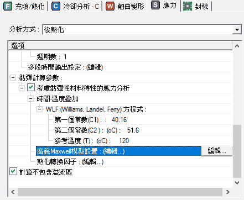Viewport: 244px width, 200px height.
Task: Uncheck 計算不包含溢流區 checkbox
Action: 13,171
